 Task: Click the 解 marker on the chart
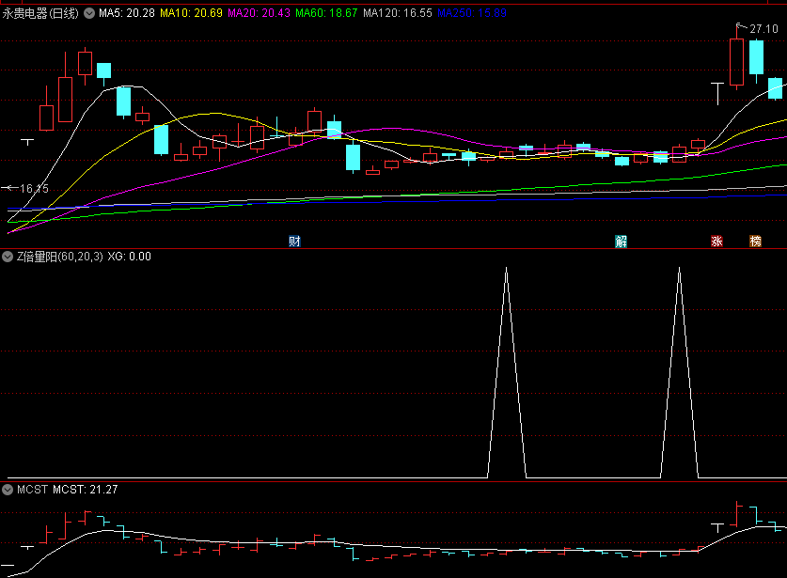click(x=622, y=242)
